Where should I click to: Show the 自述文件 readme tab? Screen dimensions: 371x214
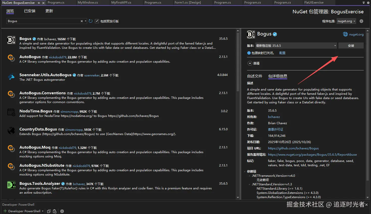(x=255, y=76)
